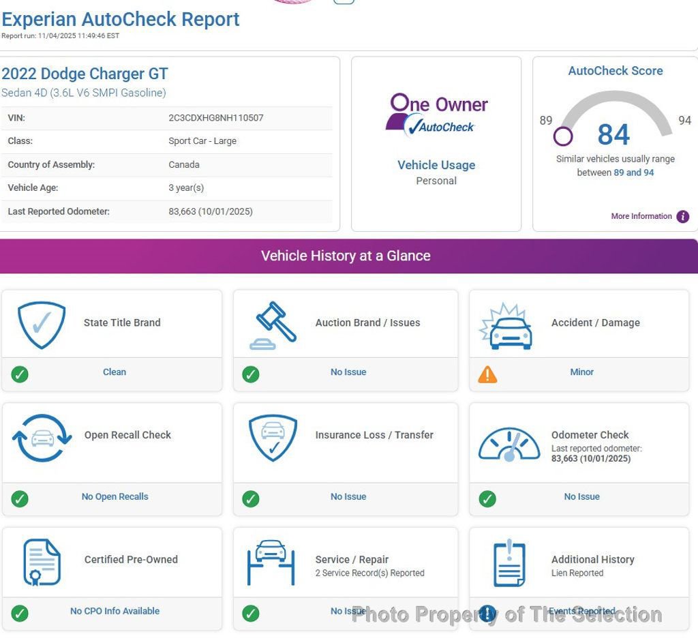Click the Additional History clipboard icon

509,563
